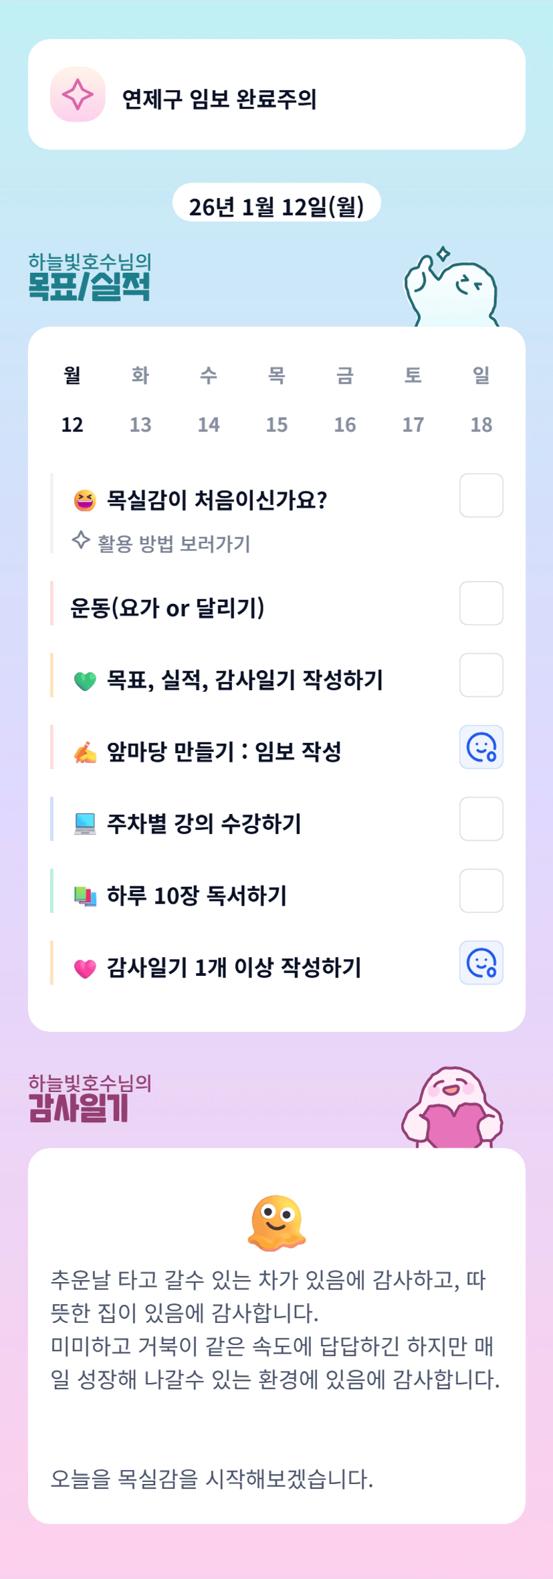
Task: Switch to Friday 16 in week row
Action: [345, 424]
